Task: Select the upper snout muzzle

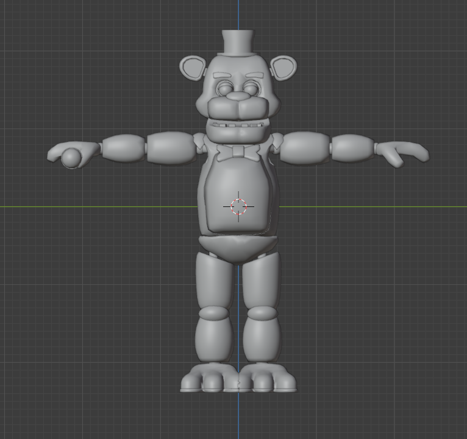Action: point(238,108)
